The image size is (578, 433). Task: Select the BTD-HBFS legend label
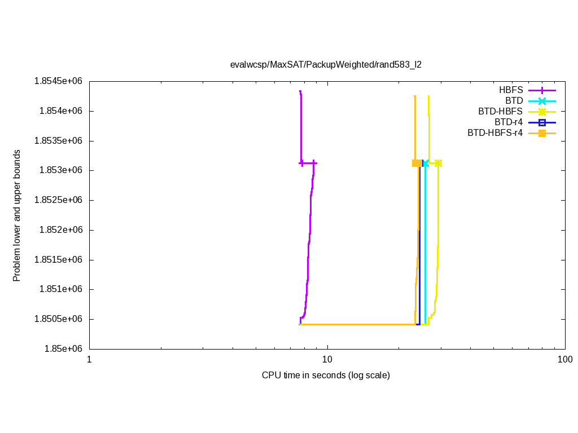(x=500, y=112)
